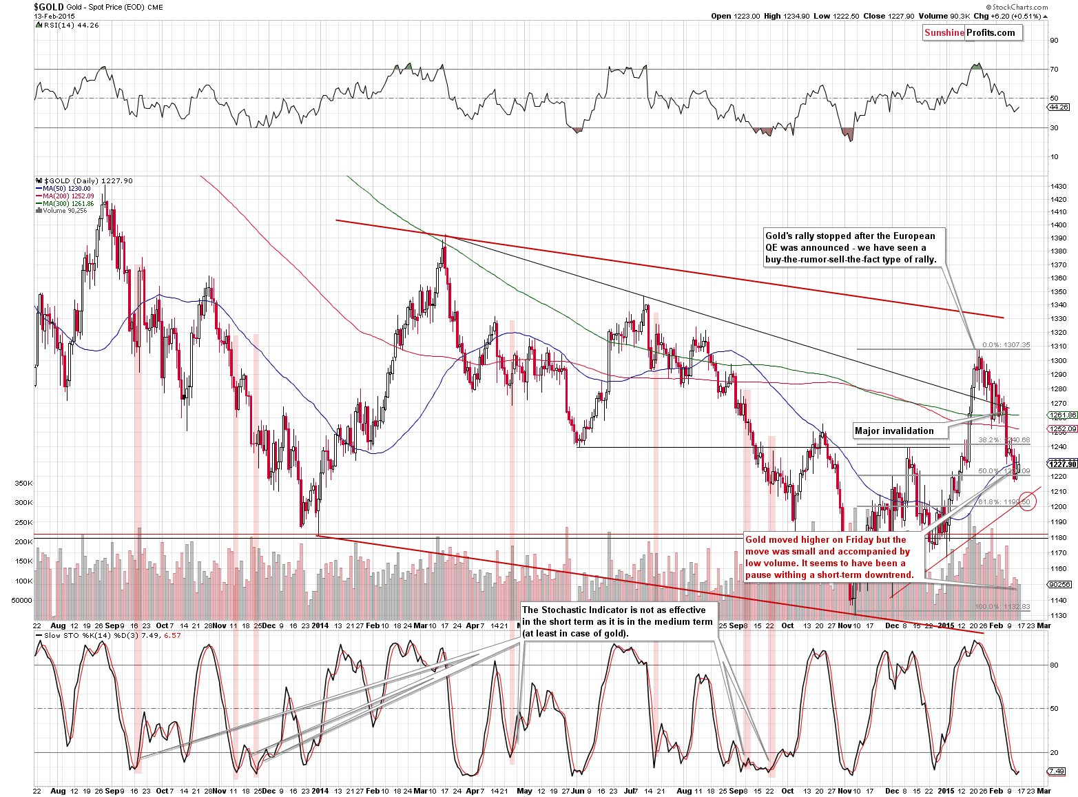The width and height of the screenshot is (1078, 797).
Task: Open the StockCharts.com copyright credit
Action: [x=1017, y=8]
